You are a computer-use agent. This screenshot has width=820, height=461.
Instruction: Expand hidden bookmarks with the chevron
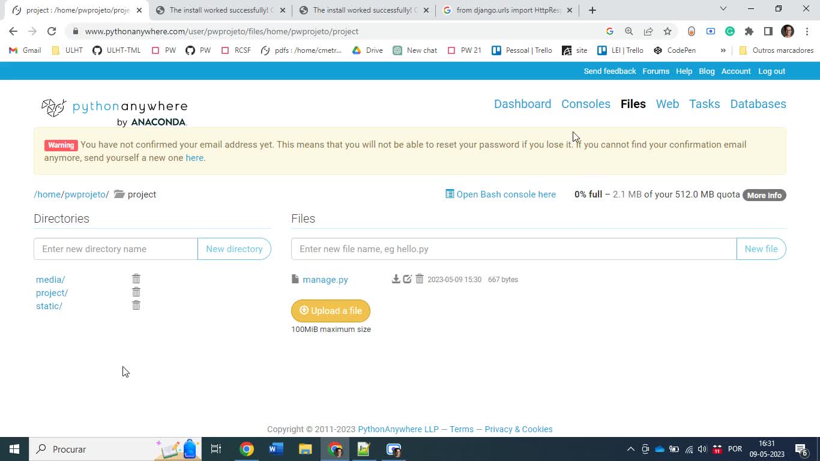[x=723, y=50]
